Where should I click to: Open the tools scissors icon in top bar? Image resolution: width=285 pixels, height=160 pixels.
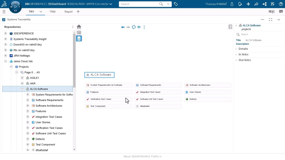click(273, 4)
